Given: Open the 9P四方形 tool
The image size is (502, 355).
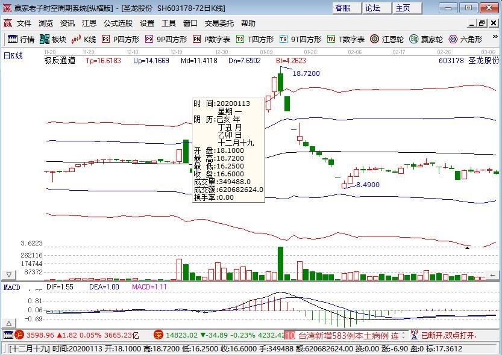Looking at the screenshot, I should [166, 39].
